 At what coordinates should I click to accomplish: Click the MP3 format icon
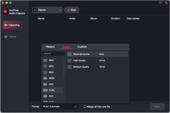45,66
